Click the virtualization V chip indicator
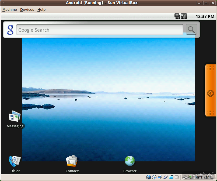This screenshot has width=217, height=181. coord(177,177)
